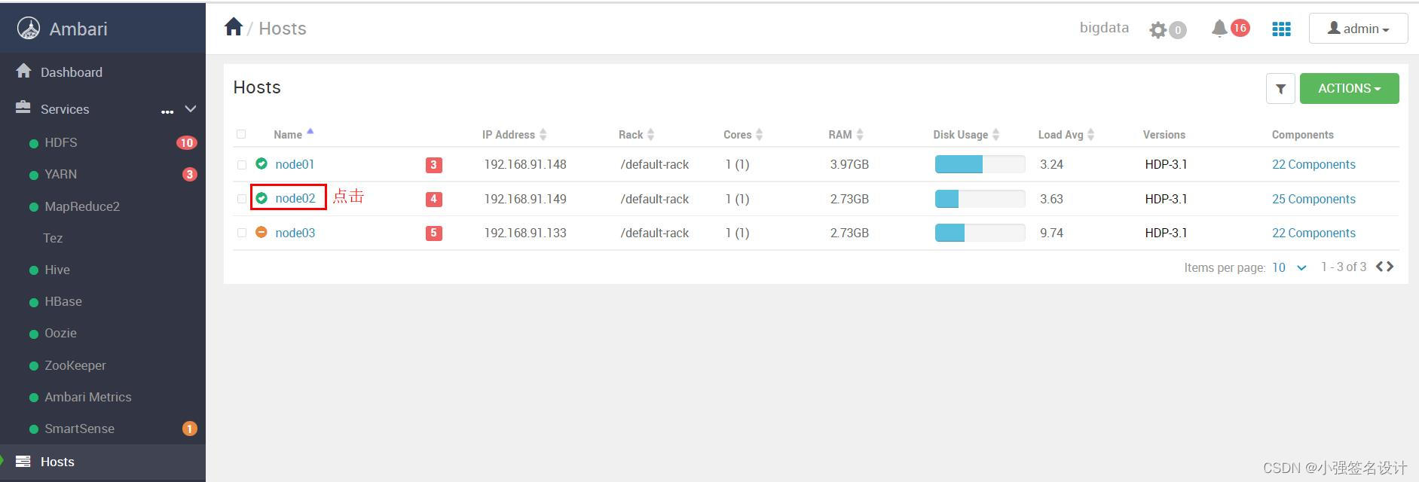Click node03 red alert badge 5
Screen dimensions: 1419x482
(x=433, y=233)
